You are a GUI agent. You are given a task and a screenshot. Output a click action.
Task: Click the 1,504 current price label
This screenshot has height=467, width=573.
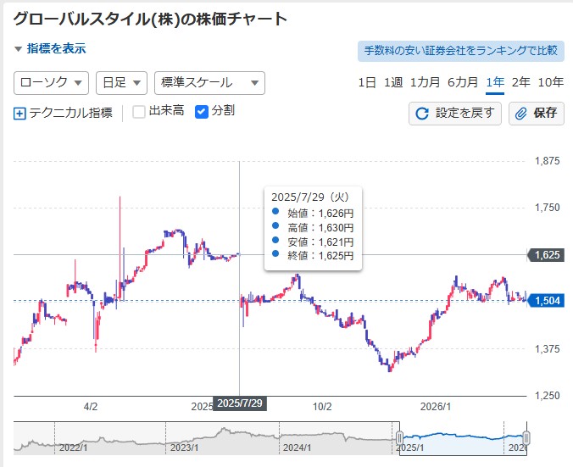tap(545, 300)
